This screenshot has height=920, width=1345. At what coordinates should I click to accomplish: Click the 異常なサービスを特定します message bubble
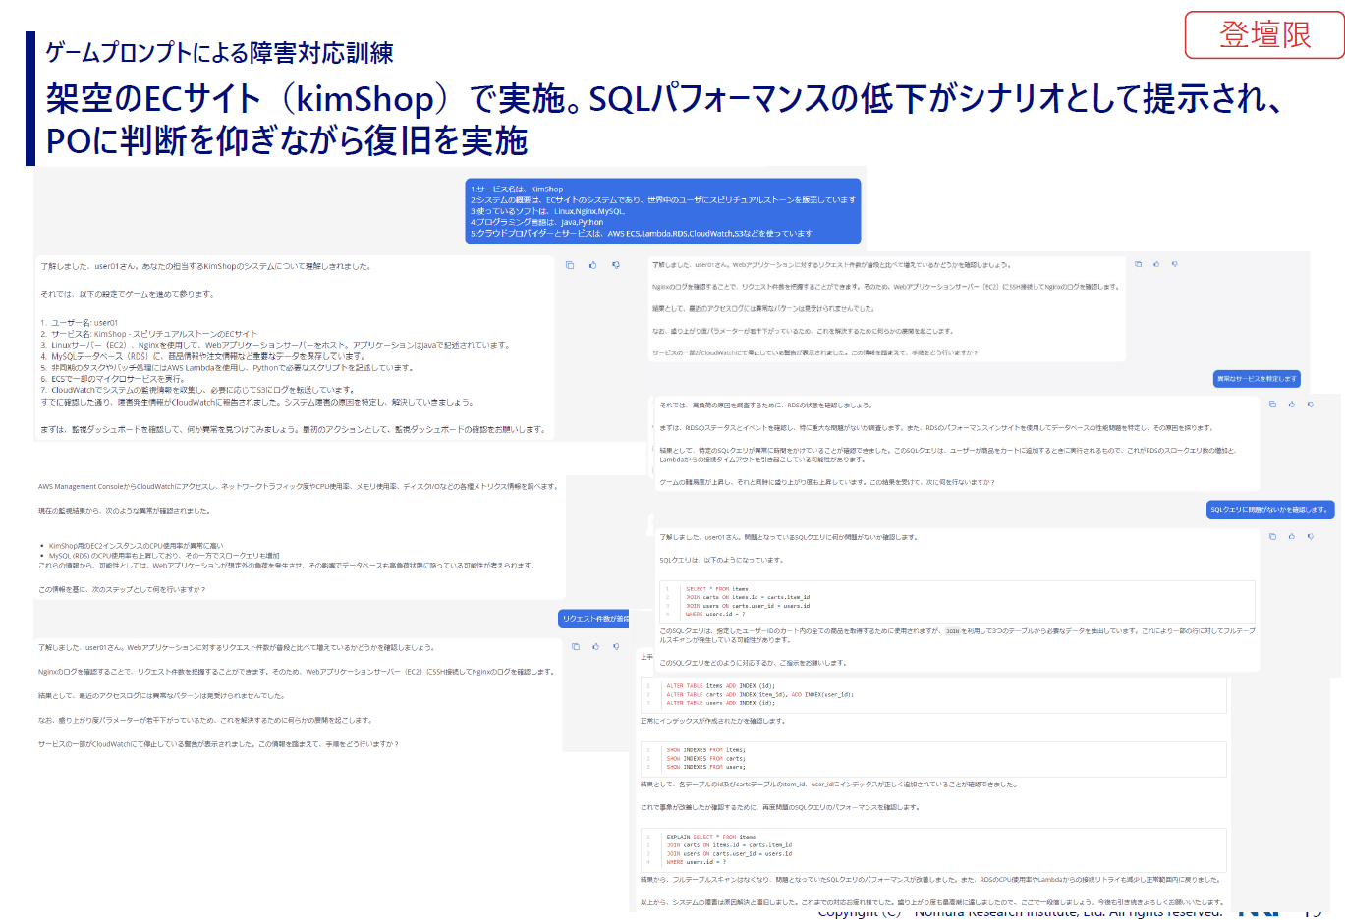coord(1258,378)
